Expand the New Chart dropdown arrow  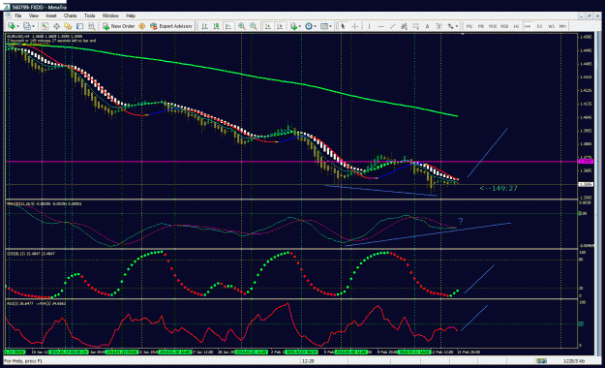(x=18, y=26)
